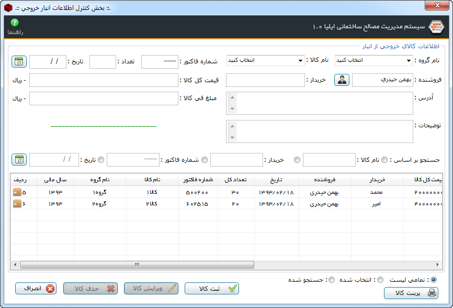The height and width of the screenshot is (308, 453).
Task: Click the record icon on table row ۶
Action: point(17,203)
